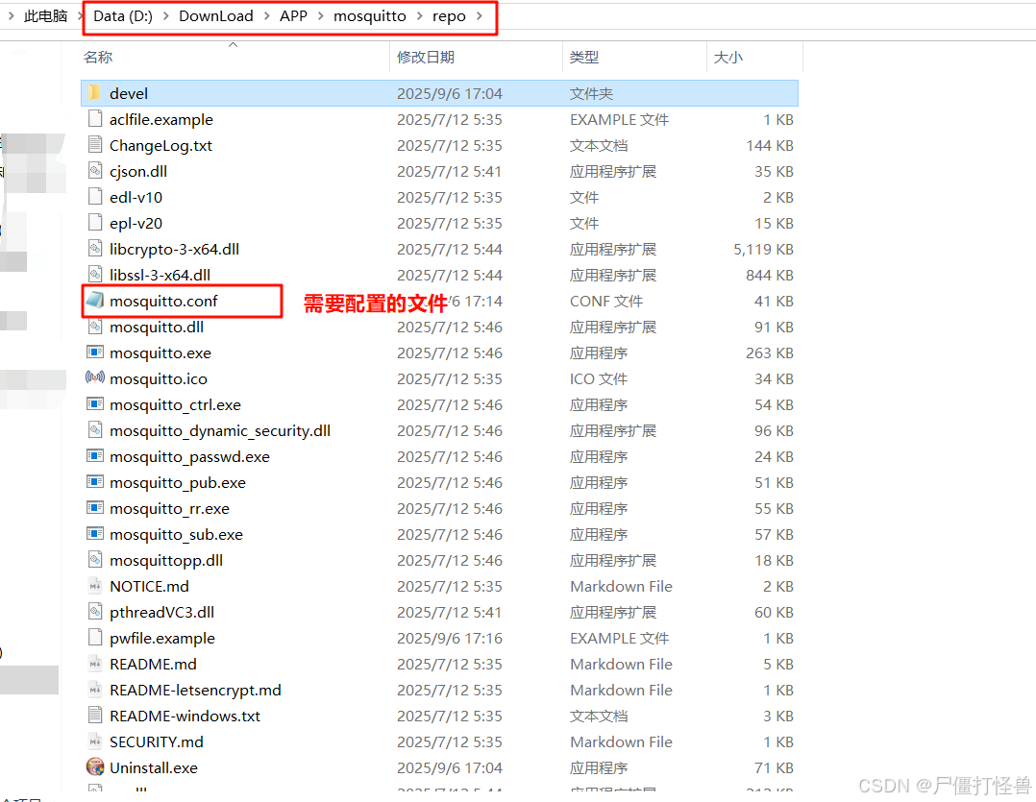Click the libssl-3-x64.dll icon
Screen dimensions: 1036x802
[x=95, y=275]
